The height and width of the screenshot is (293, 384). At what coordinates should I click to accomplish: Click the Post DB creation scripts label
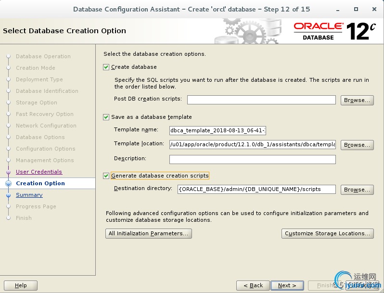(148, 99)
